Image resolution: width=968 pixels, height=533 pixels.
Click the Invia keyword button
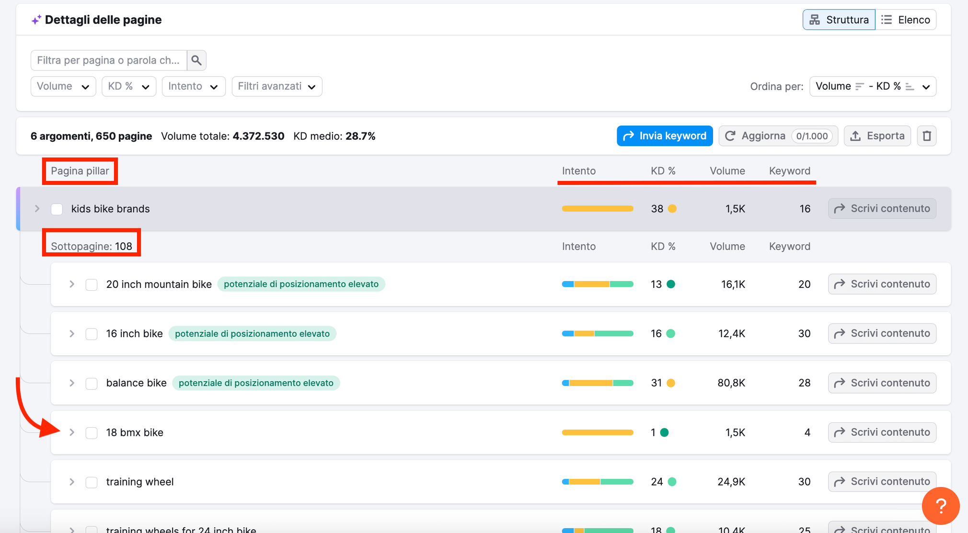(x=665, y=136)
